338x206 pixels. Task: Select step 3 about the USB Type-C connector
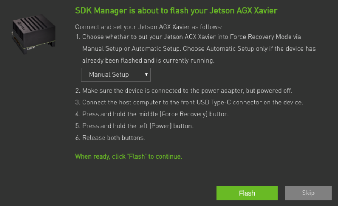click(189, 102)
